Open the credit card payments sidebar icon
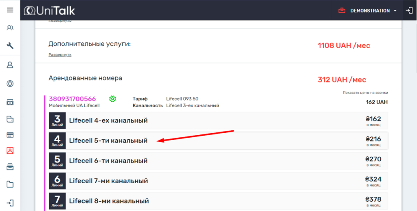The image size is (417, 211). 10,135
